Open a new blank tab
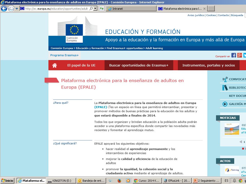This screenshot has width=246, height=184. click(x=211, y=9)
